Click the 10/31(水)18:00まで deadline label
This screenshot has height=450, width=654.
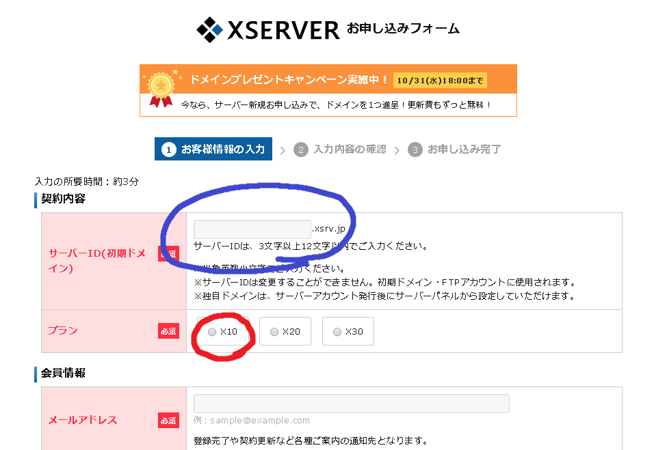pyautogui.click(x=440, y=81)
